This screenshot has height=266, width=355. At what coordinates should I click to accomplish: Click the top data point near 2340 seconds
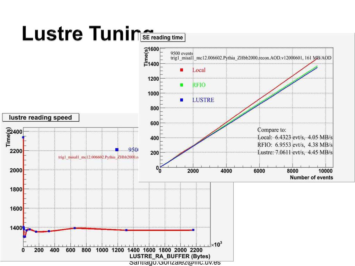tap(23, 137)
